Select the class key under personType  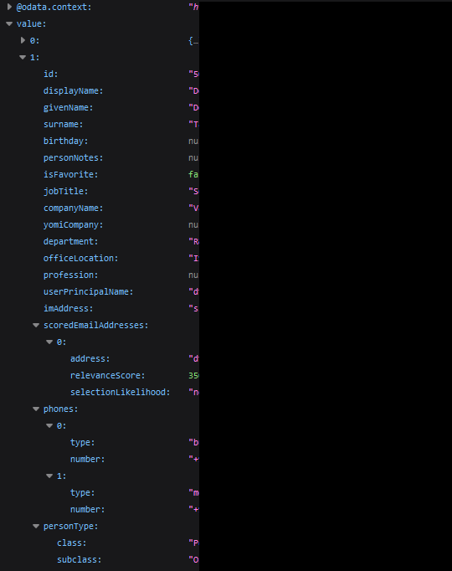click(x=72, y=543)
